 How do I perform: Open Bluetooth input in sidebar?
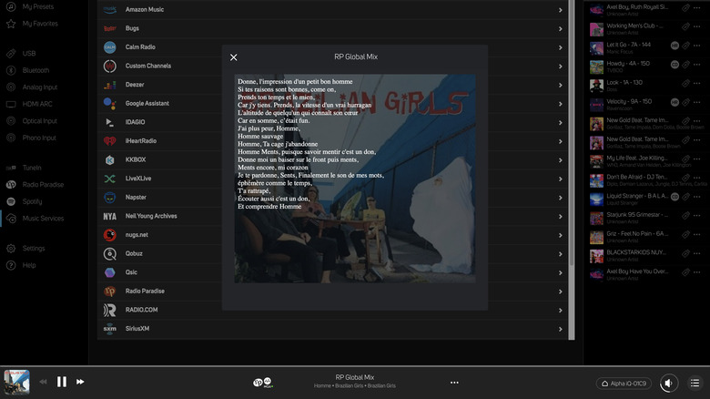point(36,70)
